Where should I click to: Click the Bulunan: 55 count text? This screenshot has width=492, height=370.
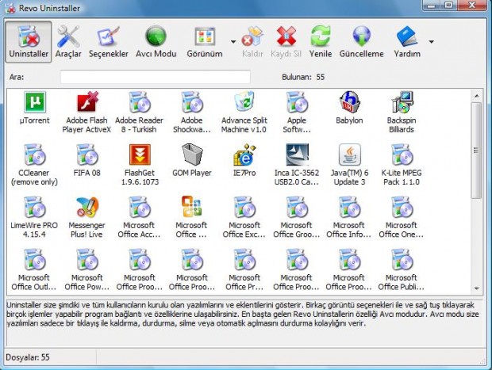pos(303,77)
